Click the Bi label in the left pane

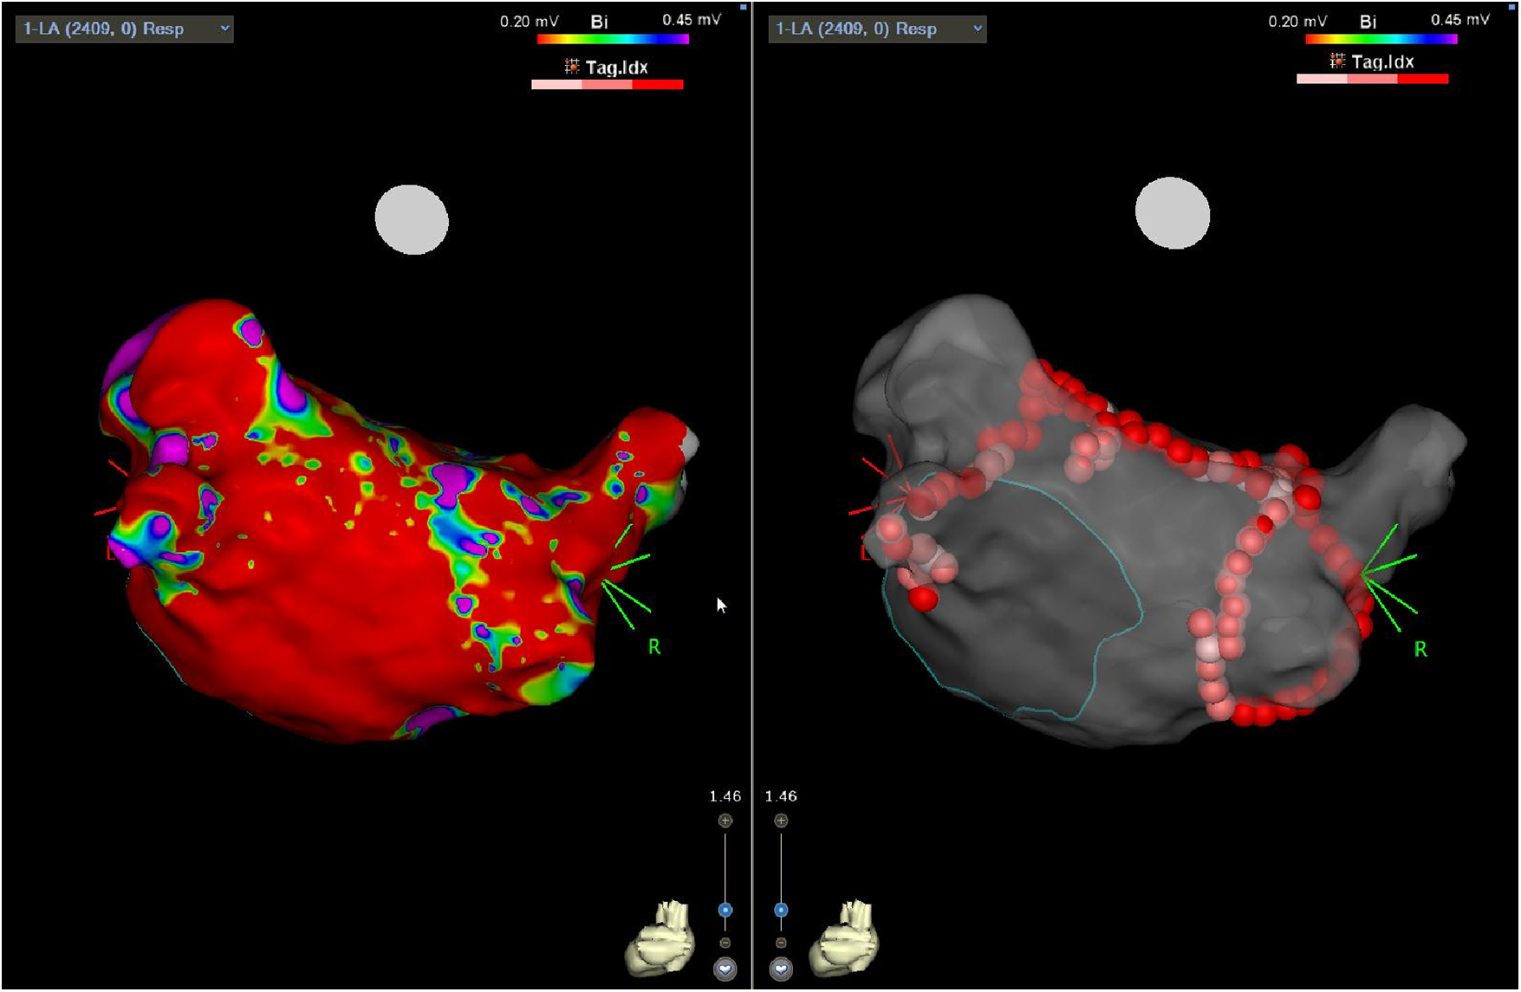[x=599, y=22]
